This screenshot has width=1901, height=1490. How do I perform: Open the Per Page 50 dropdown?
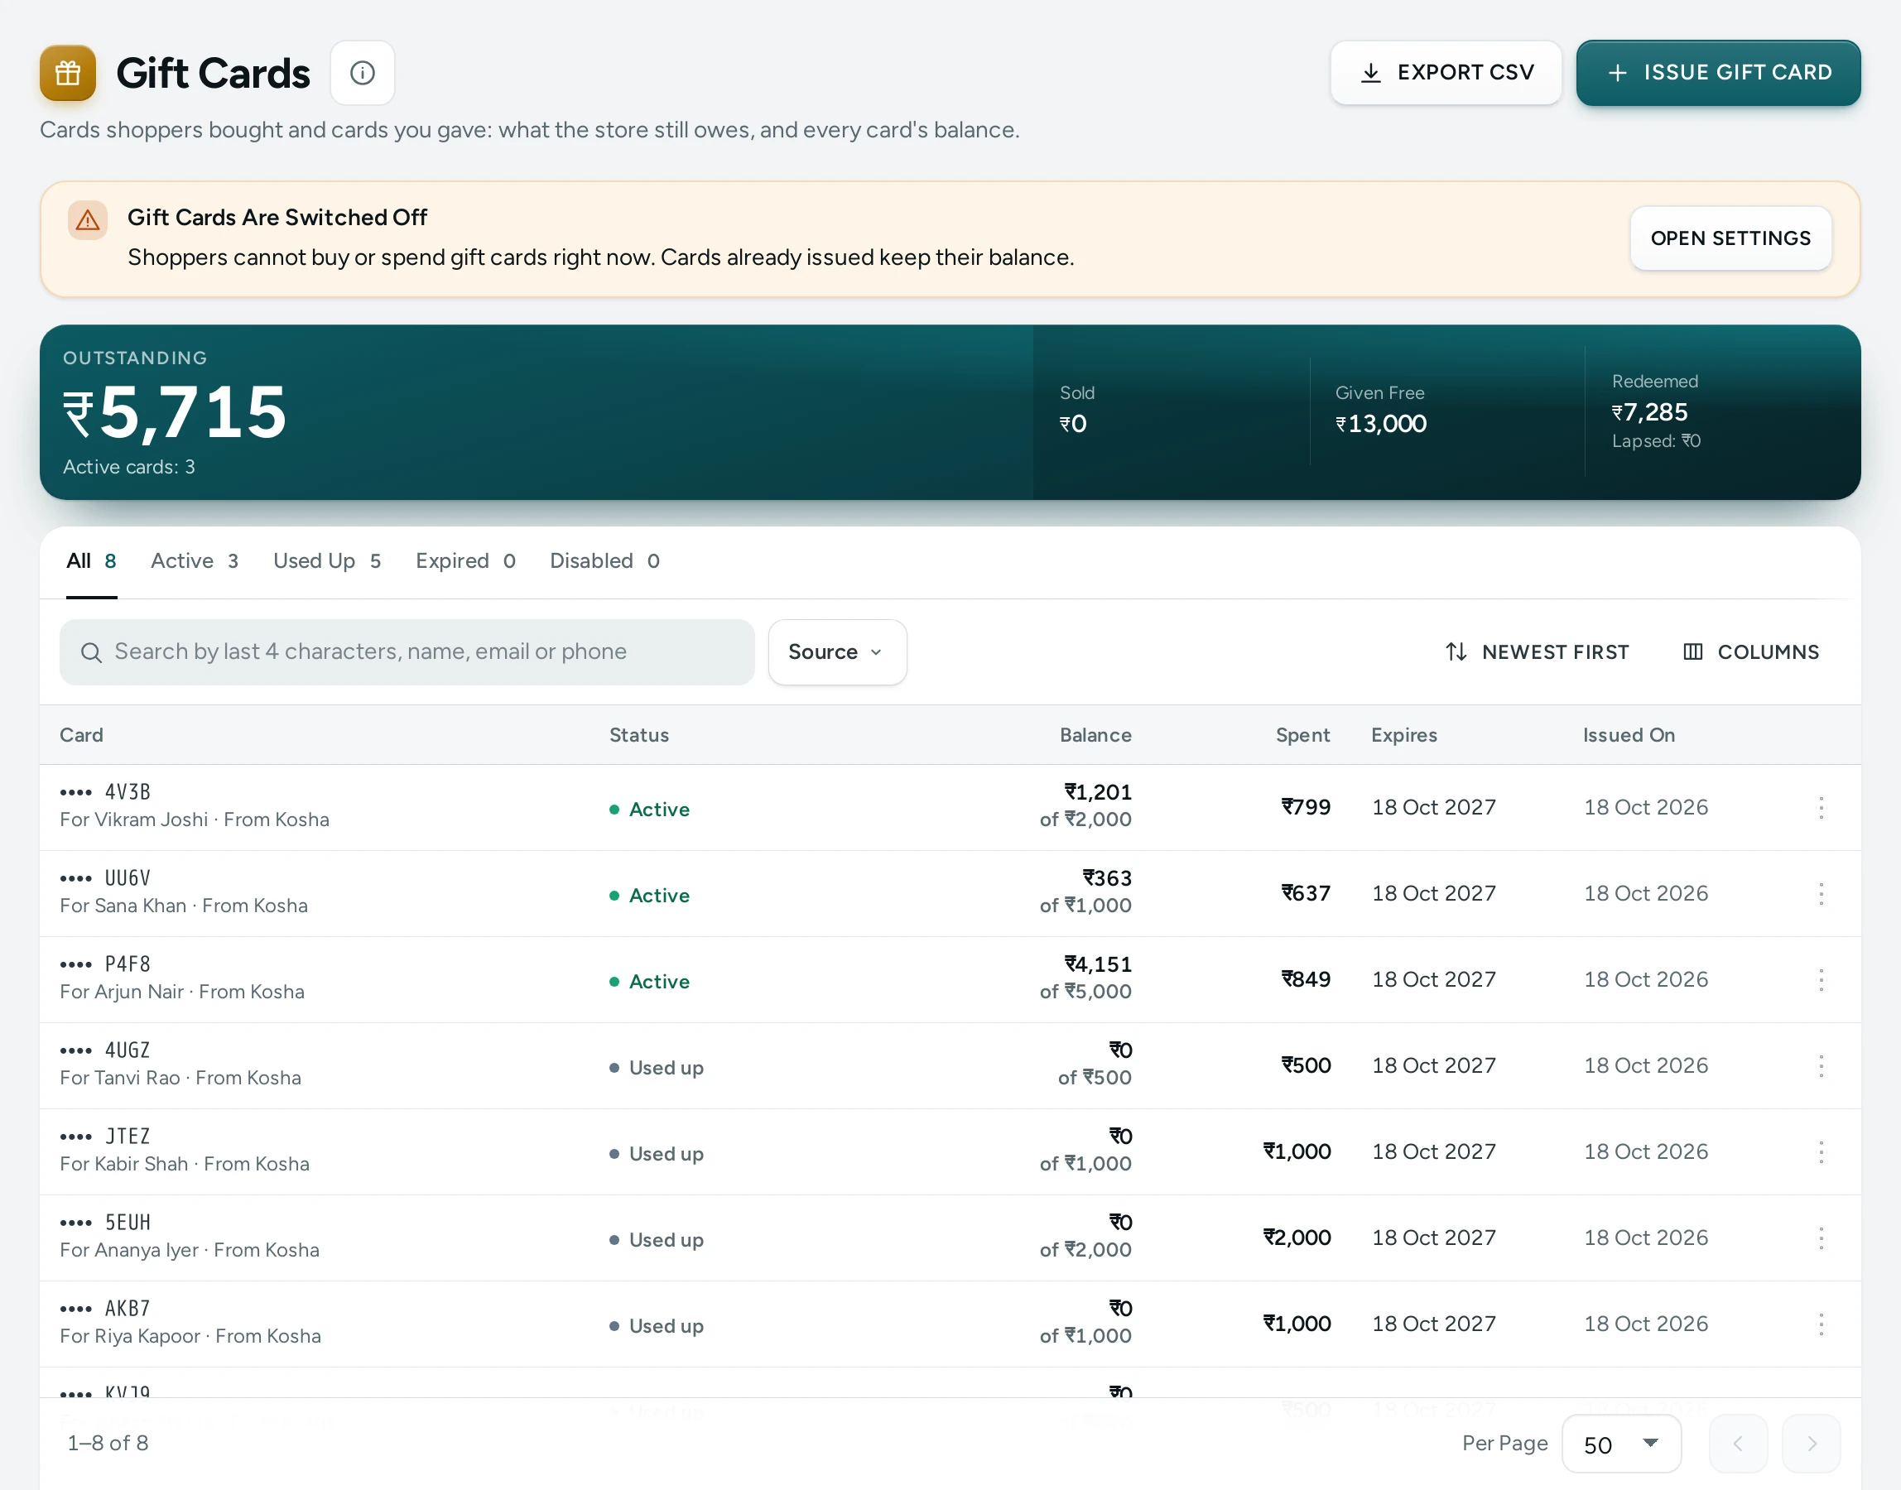click(x=1621, y=1444)
